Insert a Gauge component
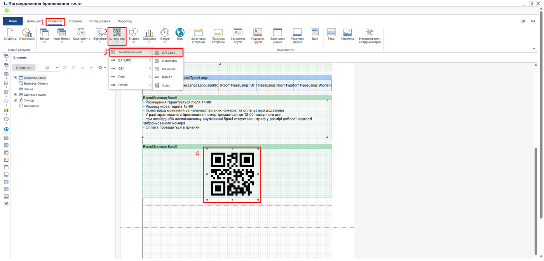Screen dimensions: 544x261 [x=164, y=35]
